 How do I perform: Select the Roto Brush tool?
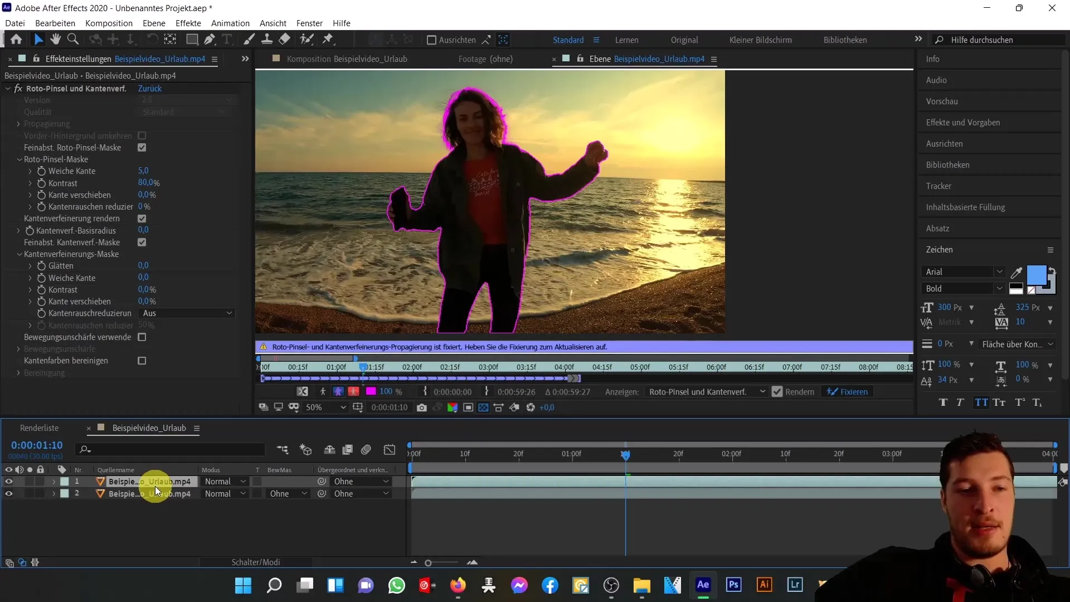[x=307, y=40]
